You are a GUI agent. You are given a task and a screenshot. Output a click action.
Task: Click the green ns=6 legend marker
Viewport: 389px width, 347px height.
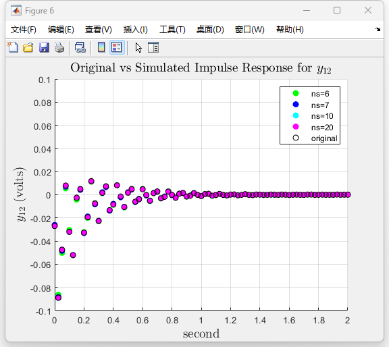[296, 93]
